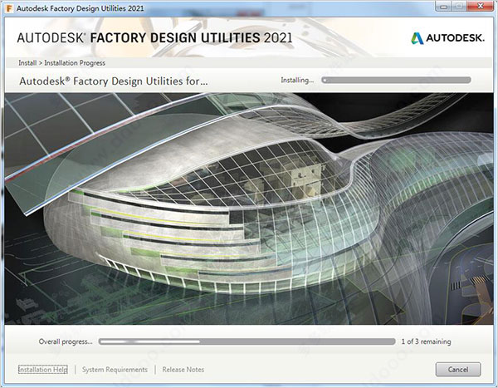Open the Release Notes link

(x=183, y=370)
